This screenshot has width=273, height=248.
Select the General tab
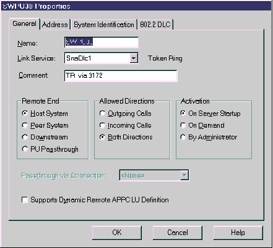[24, 23]
